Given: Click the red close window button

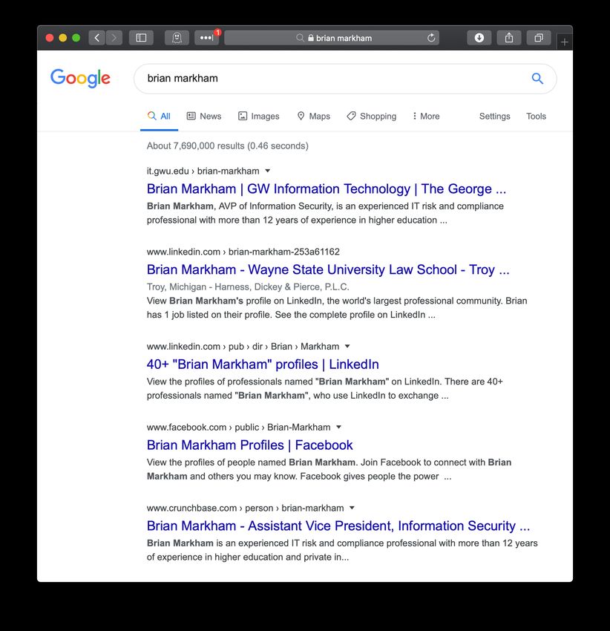Looking at the screenshot, I should pos(50,38).
